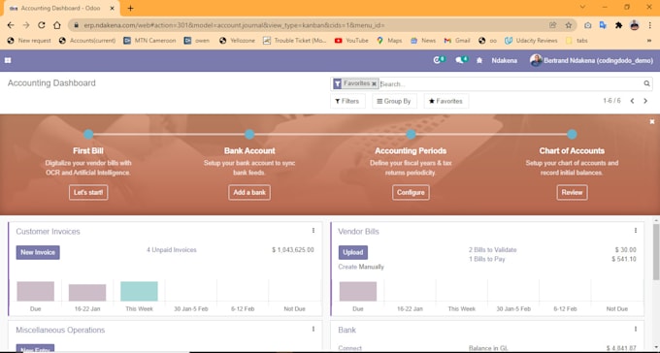Open 1 Bills to Pay link
This screenshot has width=660, height=353.
point(487,259)
